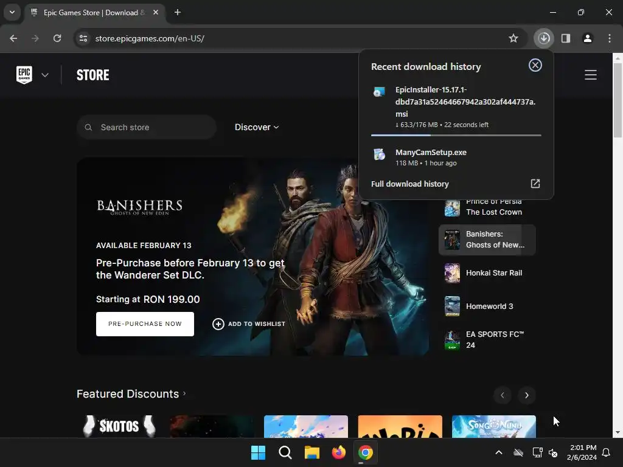Click the search magnifier icon in store
The height and width of the screenshot is (467, 623).
pyautogui.click(x=88, y=127)
